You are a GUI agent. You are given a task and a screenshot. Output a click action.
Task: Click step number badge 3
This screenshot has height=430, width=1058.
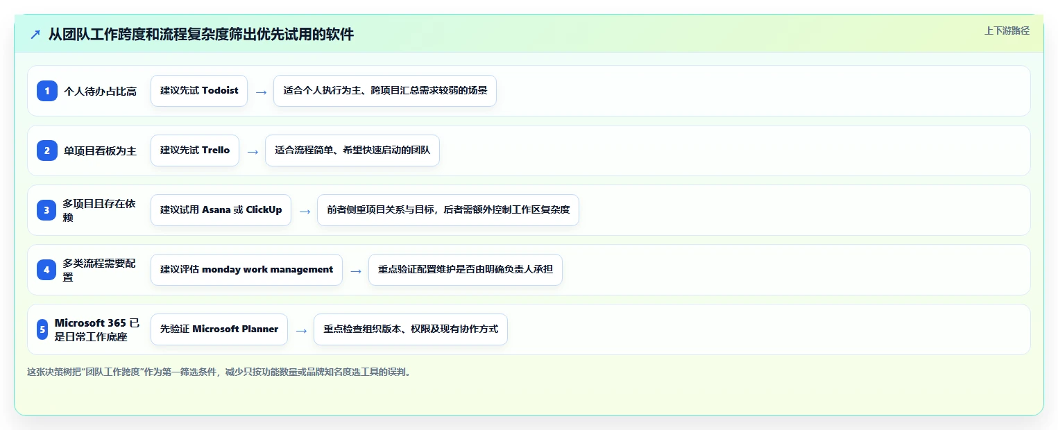click(46, 210)
